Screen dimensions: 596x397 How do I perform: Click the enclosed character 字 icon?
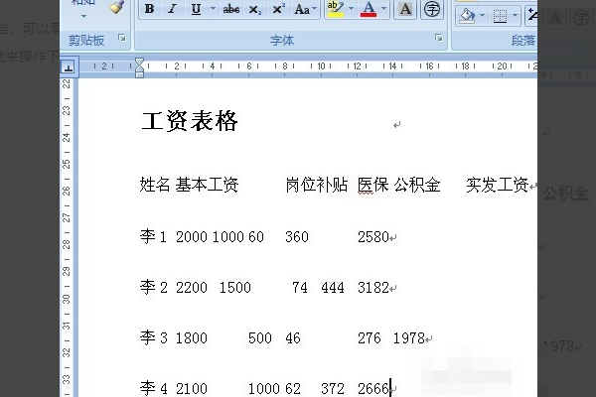431,9
